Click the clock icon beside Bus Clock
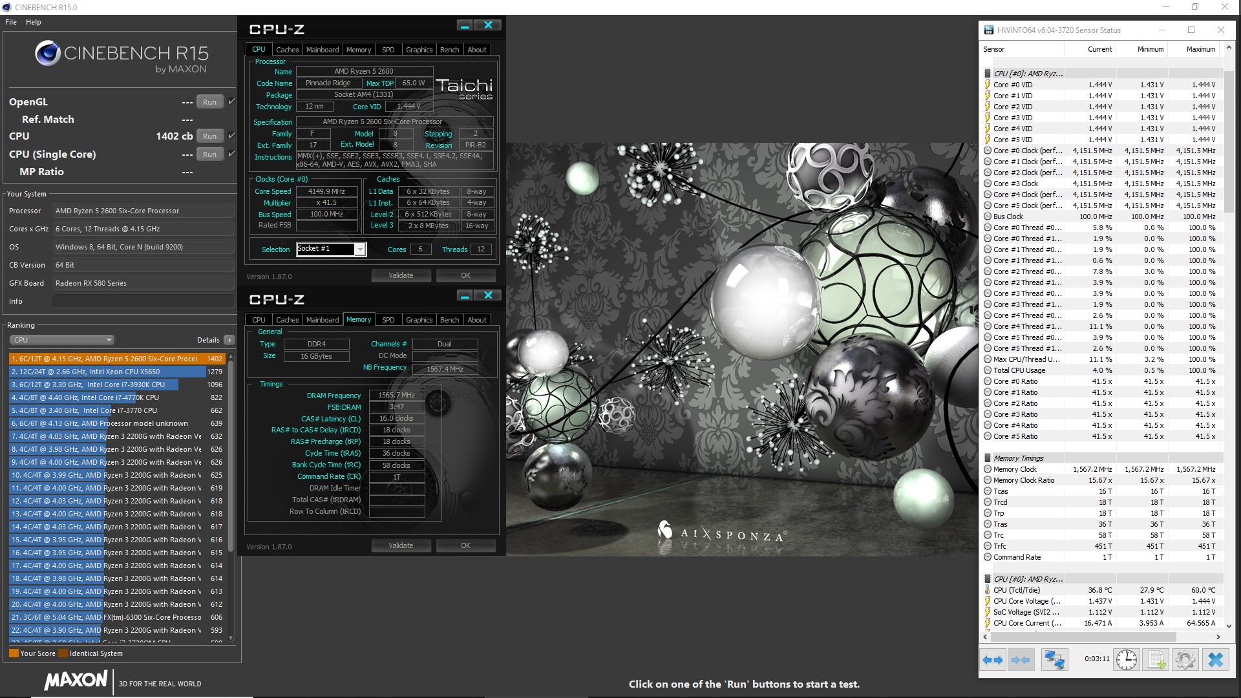This screenshot has height=698, width=1241. coord(988,217)
